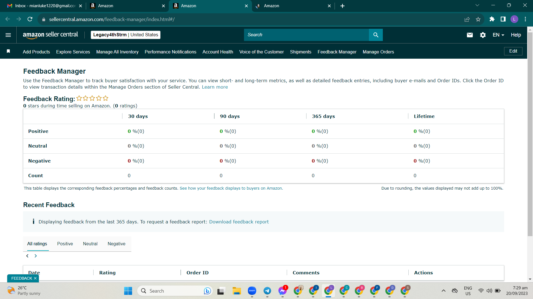This screenshot has height=299, width=533.
Task: Click Download feedback report link
Action: pos(239,222)
